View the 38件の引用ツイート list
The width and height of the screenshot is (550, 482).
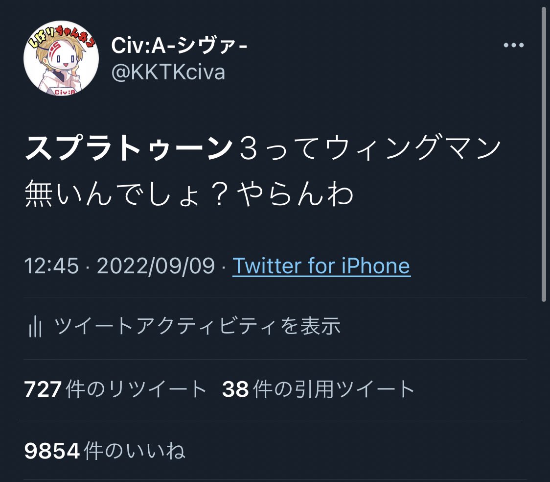(x=319, y=389)
